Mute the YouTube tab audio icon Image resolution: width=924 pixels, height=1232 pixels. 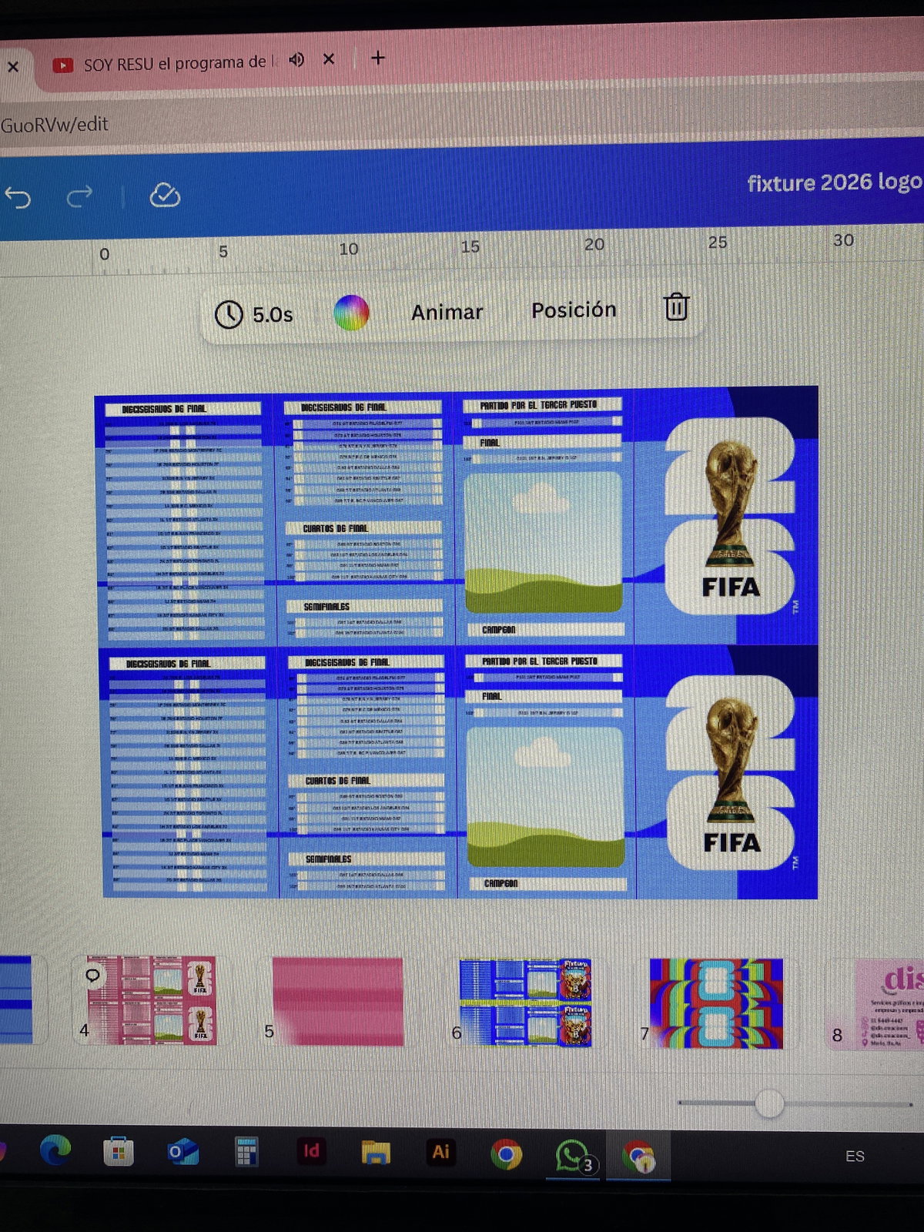pyautogui.click(x=296, y=60)
